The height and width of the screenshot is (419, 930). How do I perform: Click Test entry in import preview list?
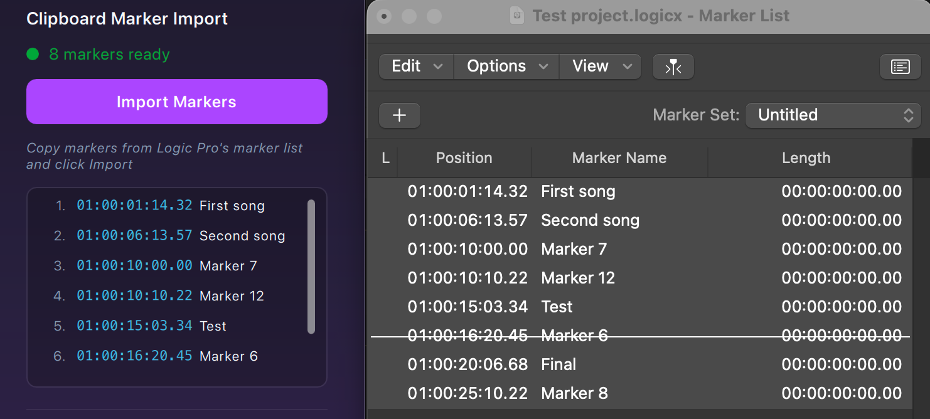213,326
